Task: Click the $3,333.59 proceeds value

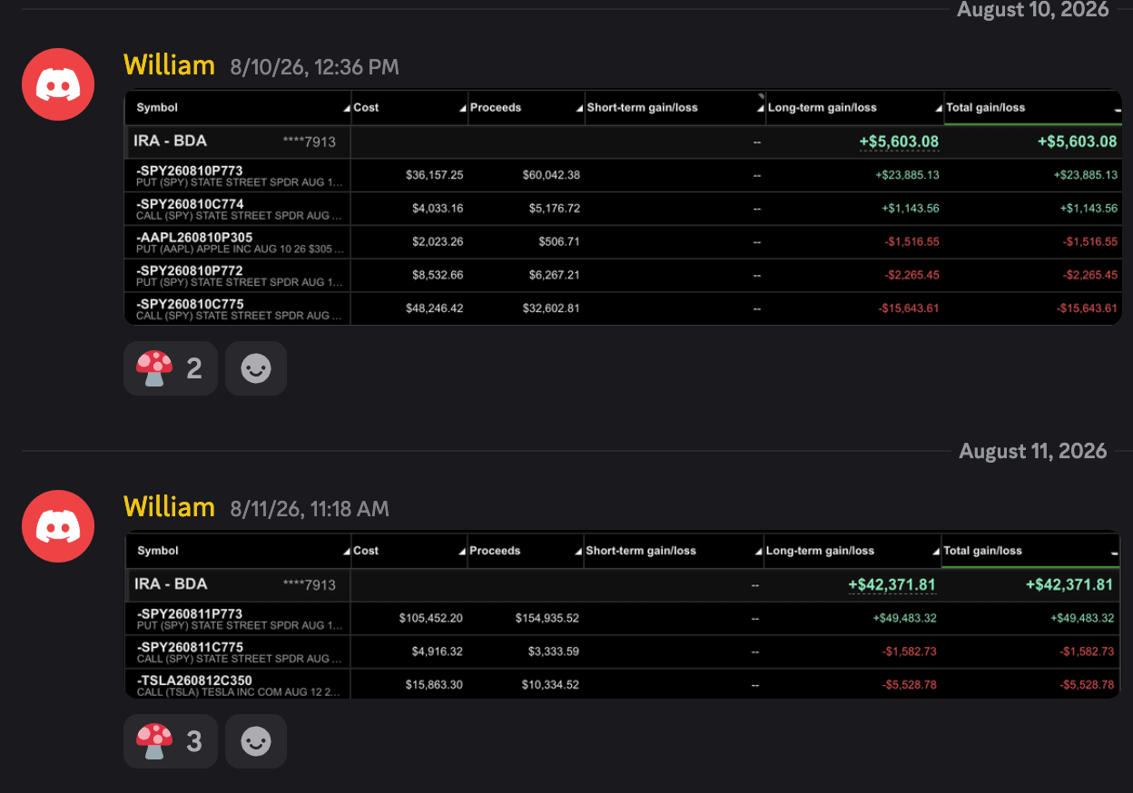Action: [x=554, y=651]
